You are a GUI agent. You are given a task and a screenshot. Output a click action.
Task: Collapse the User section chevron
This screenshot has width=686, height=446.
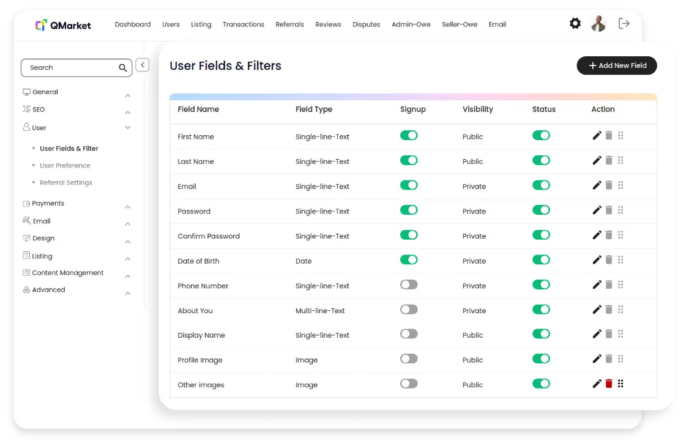pyautogui.click(x=128, y=128)
